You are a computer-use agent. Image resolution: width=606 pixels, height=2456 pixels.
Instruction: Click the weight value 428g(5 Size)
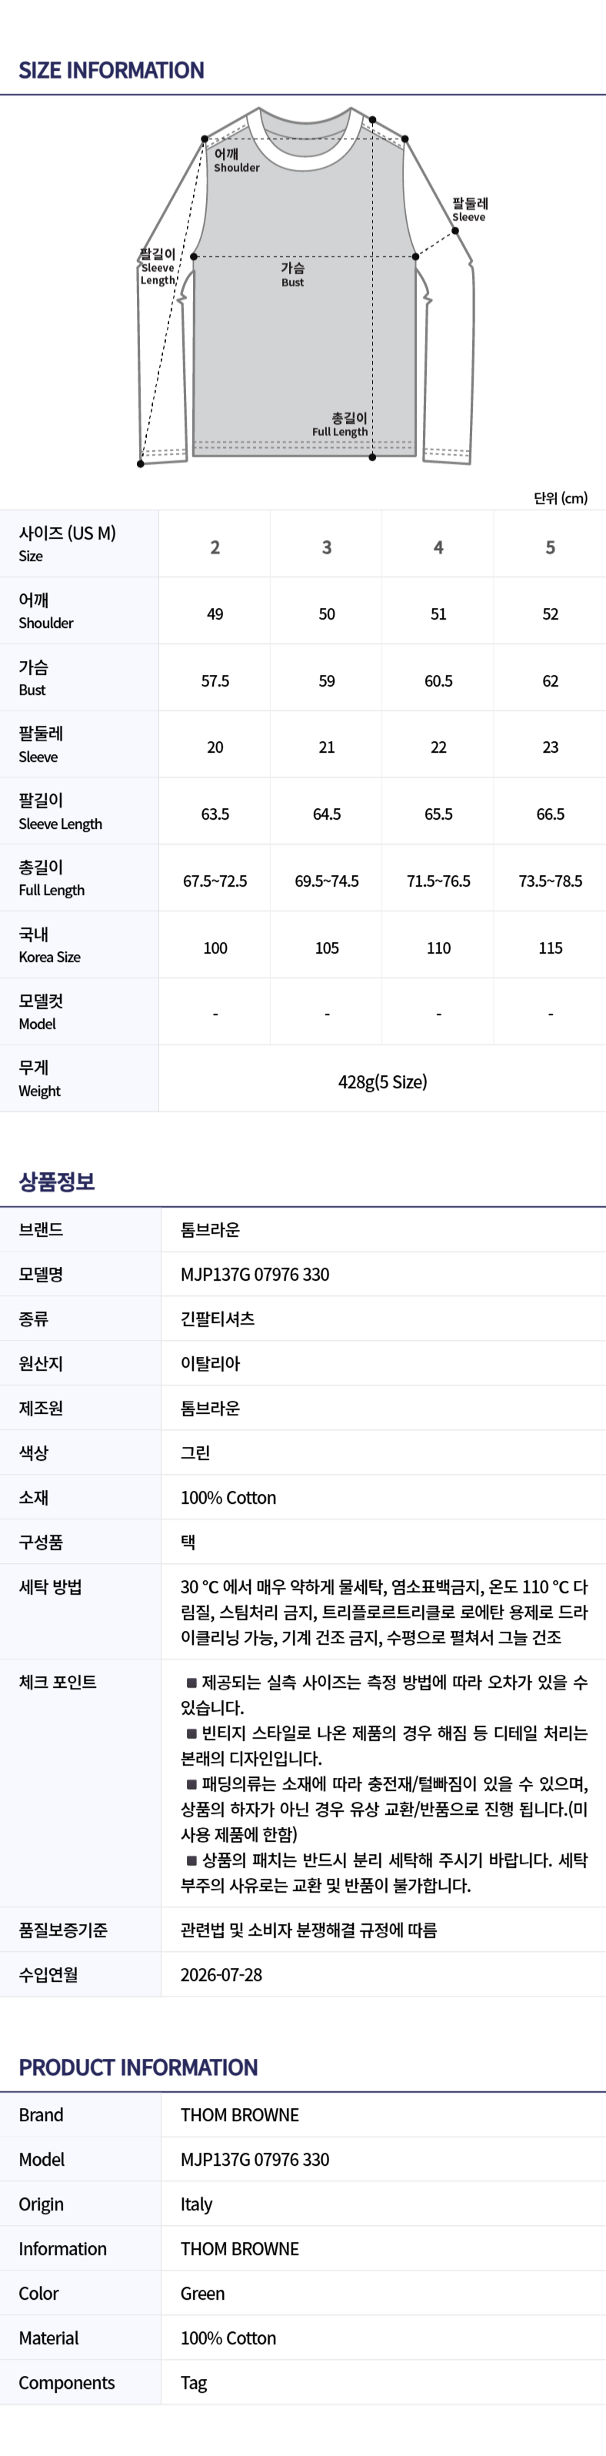click(383, 1081)
